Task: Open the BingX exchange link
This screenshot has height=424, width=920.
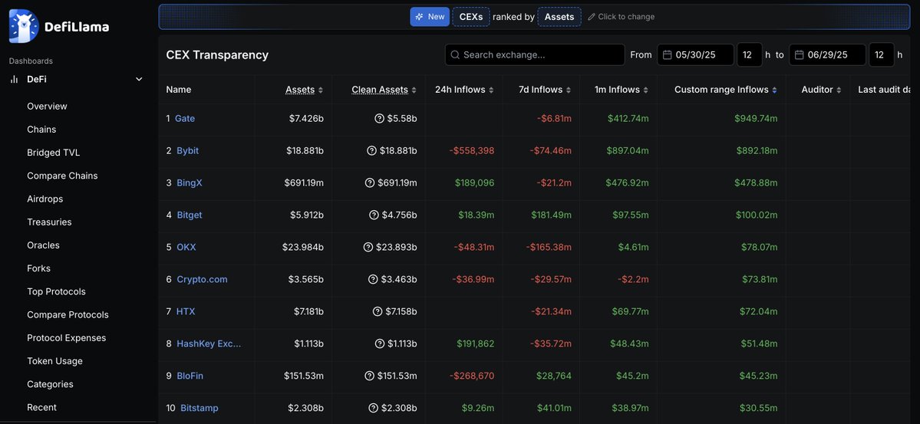Action: [190, 183]
